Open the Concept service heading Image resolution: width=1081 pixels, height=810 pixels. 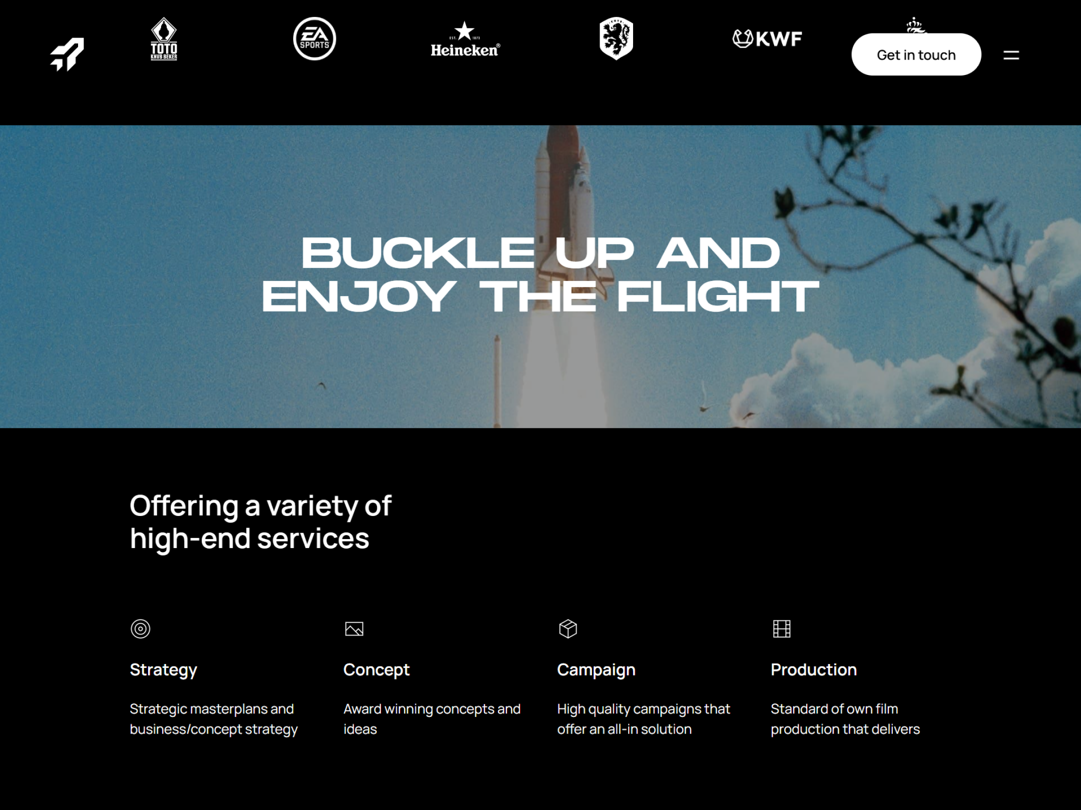coord(376,670)
